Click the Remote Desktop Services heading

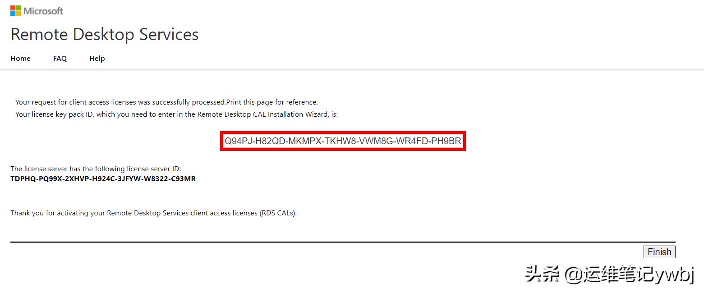105,34
